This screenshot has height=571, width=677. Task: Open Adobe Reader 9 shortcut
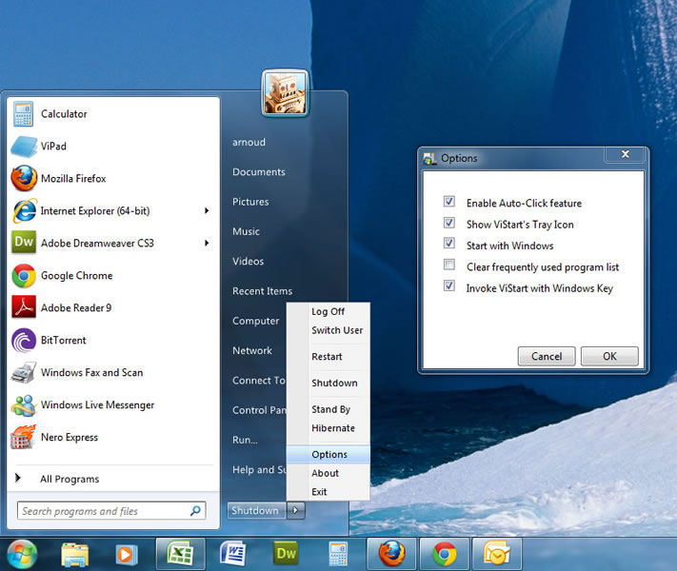[75, 308]
